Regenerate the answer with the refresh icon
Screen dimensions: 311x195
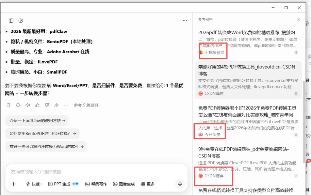[18, 105]
